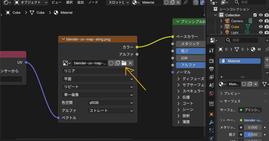Viewport: 269px width, 141px height.
Task: Browse images with the image icon in the texture node
Action: tap(66, 63)
